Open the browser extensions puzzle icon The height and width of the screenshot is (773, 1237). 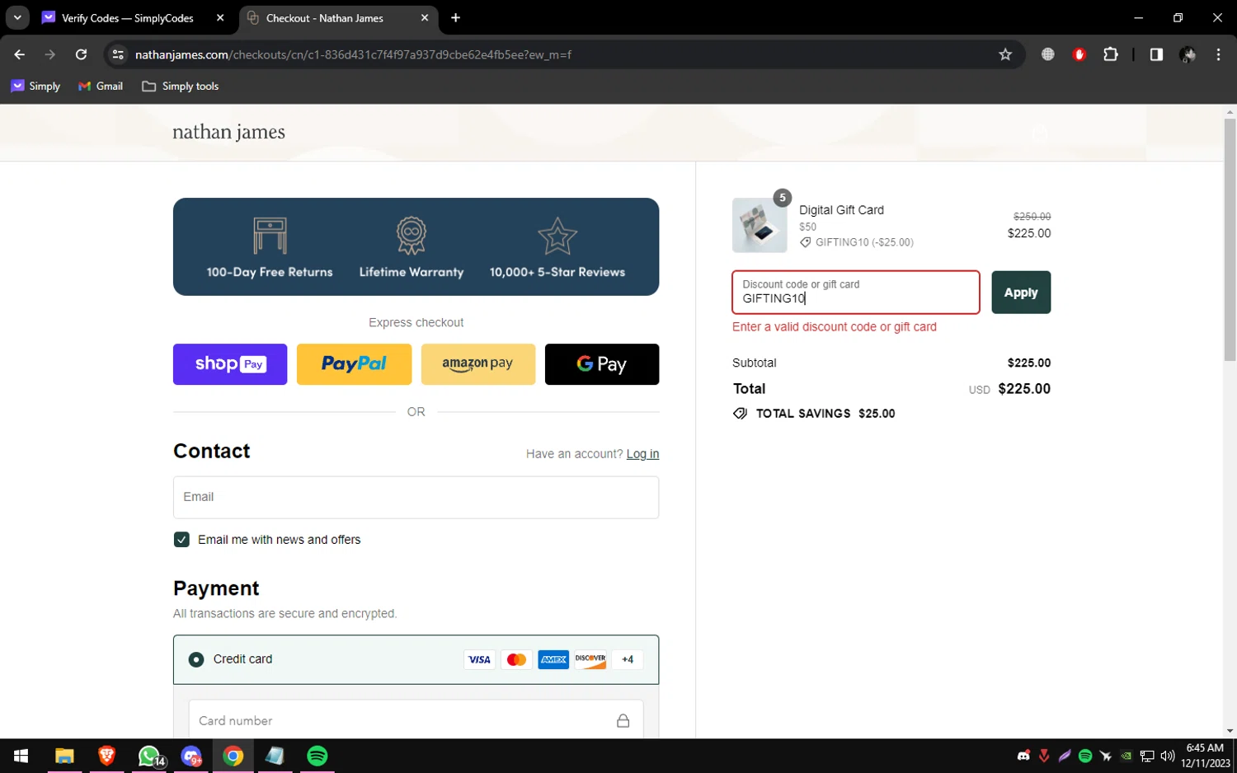click(1111, 54)
